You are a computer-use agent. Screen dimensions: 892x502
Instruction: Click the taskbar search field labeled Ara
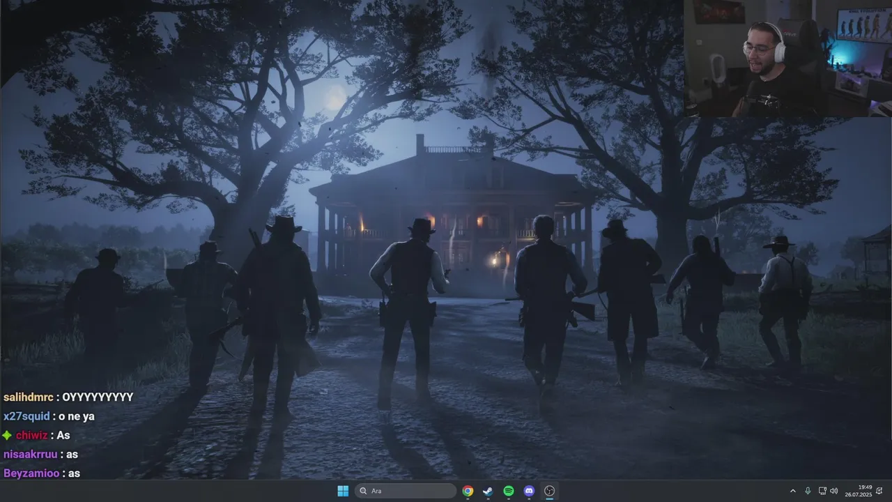pos(406,491)
